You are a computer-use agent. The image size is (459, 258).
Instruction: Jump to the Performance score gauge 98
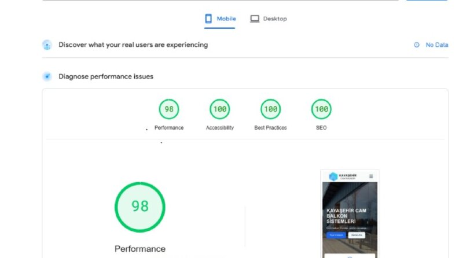click(169, 109)
